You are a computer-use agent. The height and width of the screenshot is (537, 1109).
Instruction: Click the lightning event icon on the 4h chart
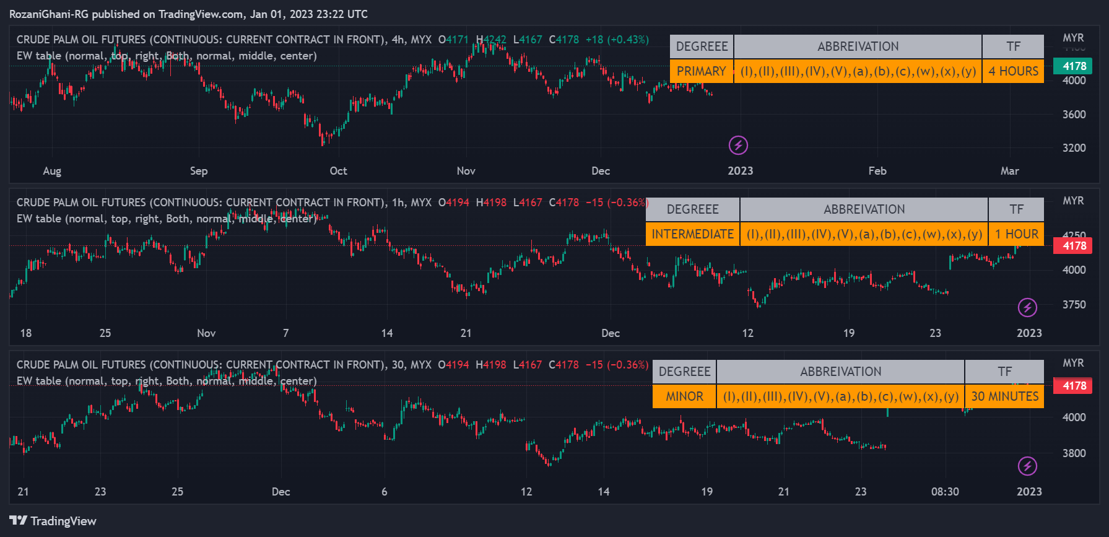pos(738,146)
